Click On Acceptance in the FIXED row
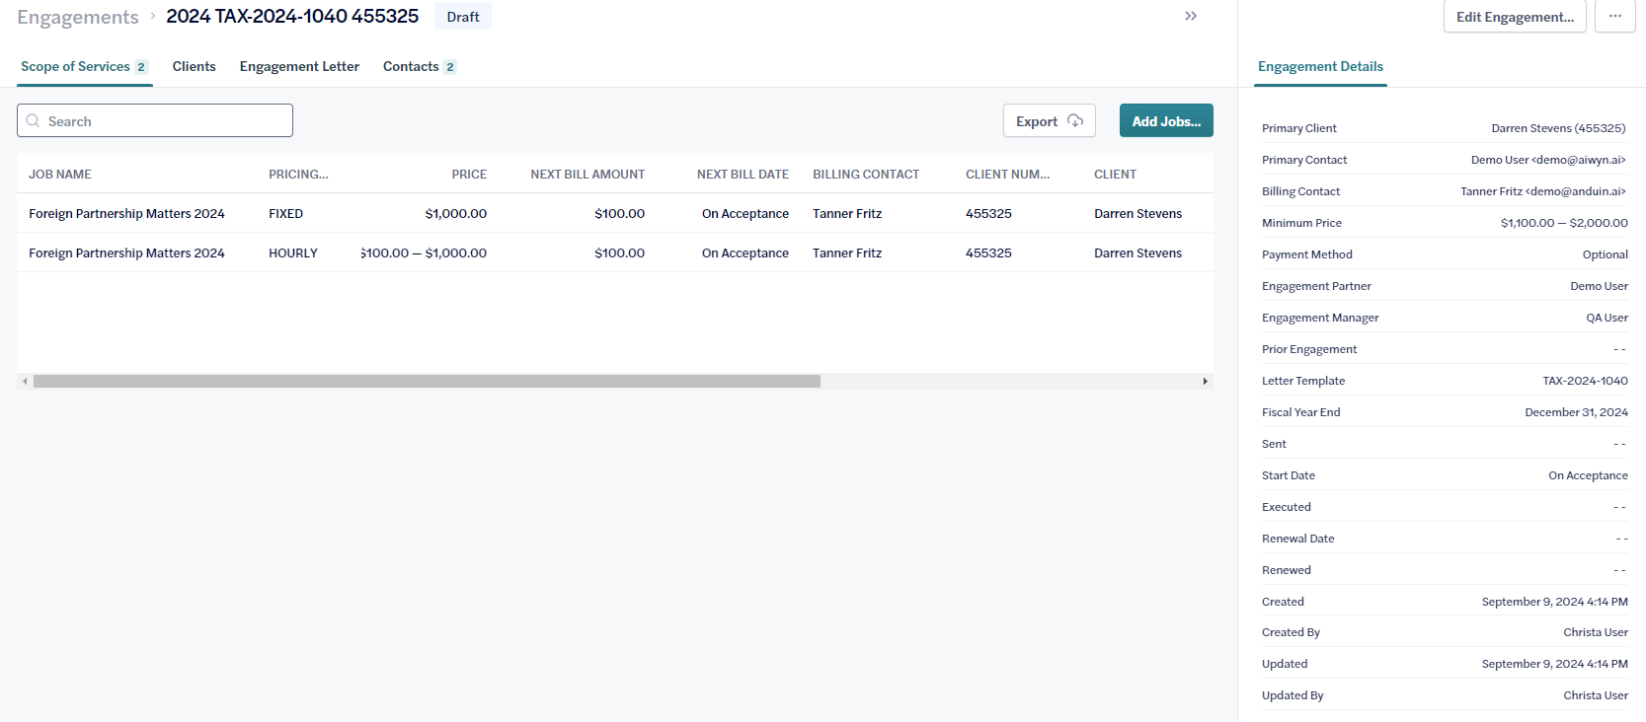 coord(745,214)
